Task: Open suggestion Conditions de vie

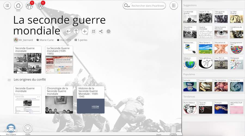Action: [237, 32]
